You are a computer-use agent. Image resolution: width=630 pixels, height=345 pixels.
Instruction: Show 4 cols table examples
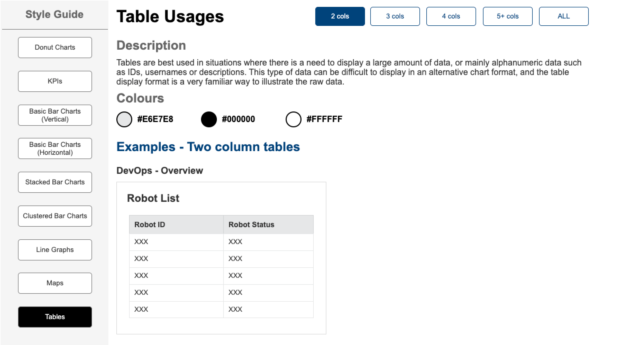click(451, 16)
